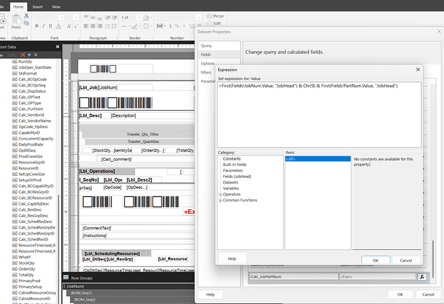This screenshot has height=304, width=444.
Task: Align text right in Paragraph group
Action: pyautogui.click(x=100, y=26)
